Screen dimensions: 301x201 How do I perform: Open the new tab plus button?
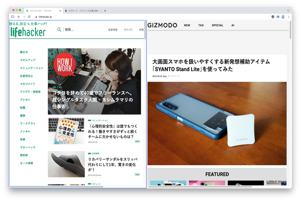(105, 11)
